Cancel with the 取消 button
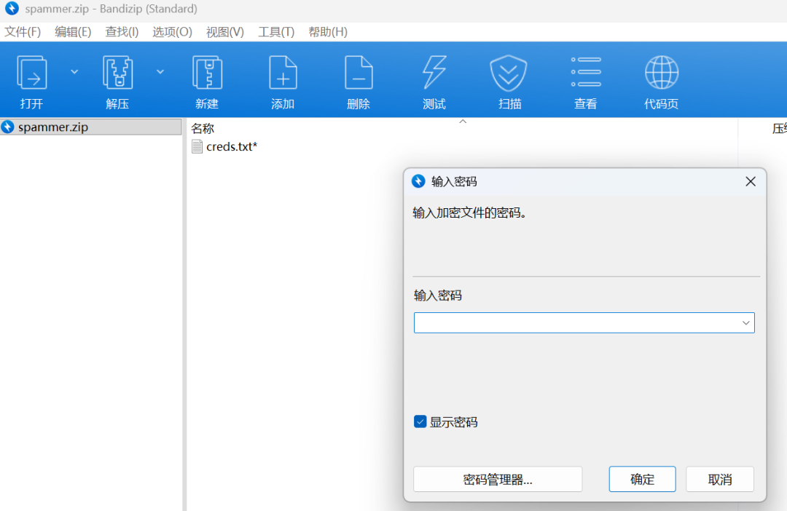 pos(720,480)
